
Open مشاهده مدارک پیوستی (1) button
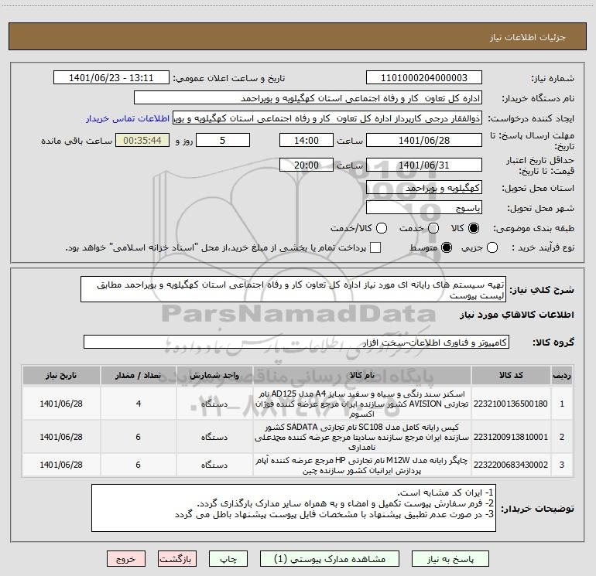click(330, 559)
